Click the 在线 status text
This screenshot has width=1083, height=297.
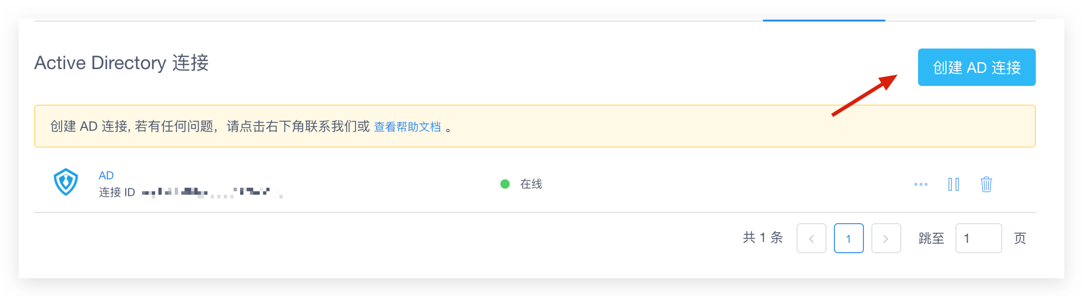(531, 184)
